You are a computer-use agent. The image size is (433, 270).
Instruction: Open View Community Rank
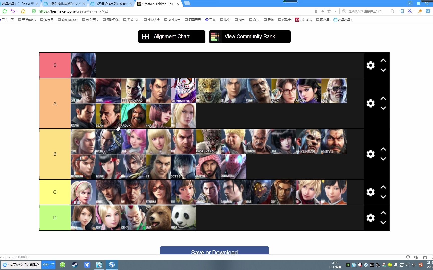(250, 37)
